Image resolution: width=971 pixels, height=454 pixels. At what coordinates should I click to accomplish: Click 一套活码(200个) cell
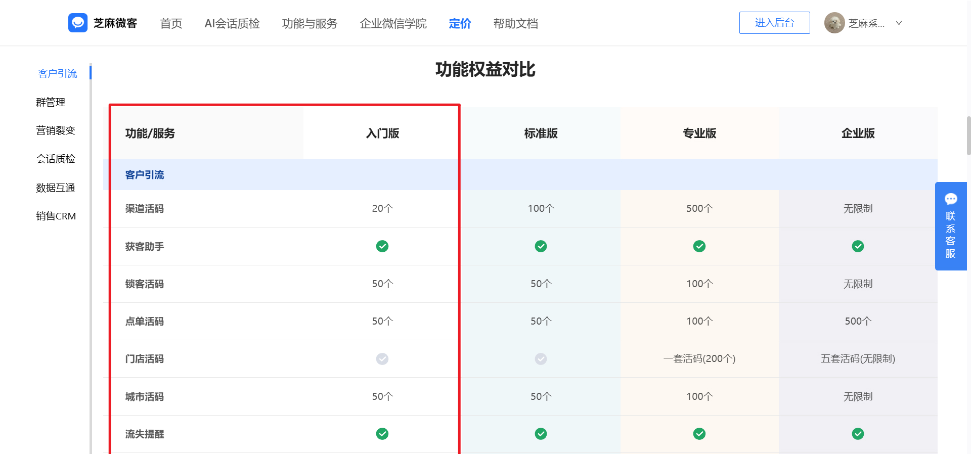pyautogui.click(x=699, y=358)
